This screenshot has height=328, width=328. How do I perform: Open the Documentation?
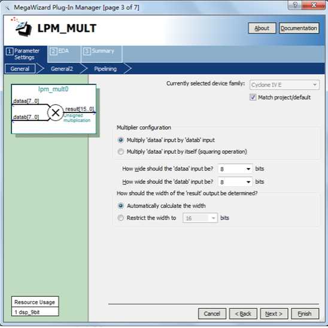(x=299, y=28)
